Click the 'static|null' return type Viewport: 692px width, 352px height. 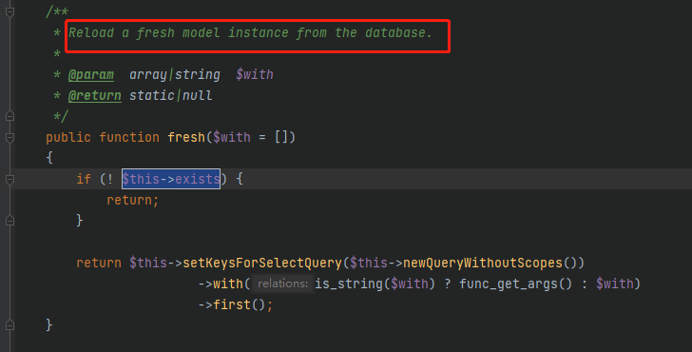point(171,95)
